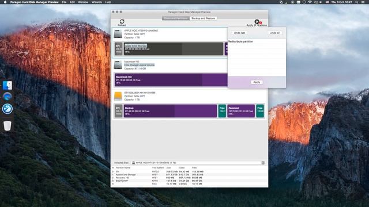Select EFI block on external drive
This screenshot has height=207, width=369.
(x=119, y=111)
